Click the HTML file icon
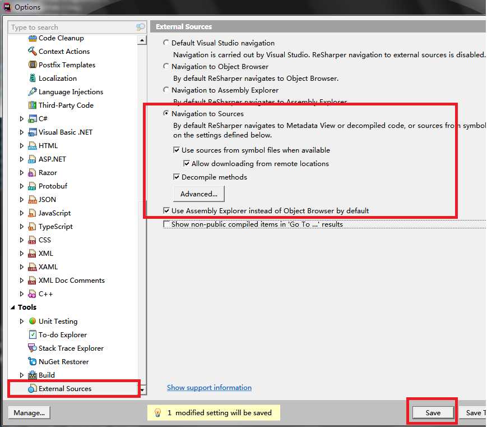This screenshot has height=427, width=487. (33, 145)
